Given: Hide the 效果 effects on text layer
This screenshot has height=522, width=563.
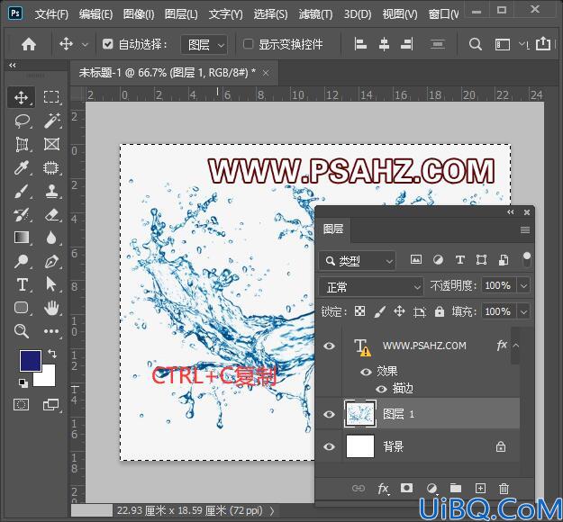Looking at the screenshot, I should [366, 372].
